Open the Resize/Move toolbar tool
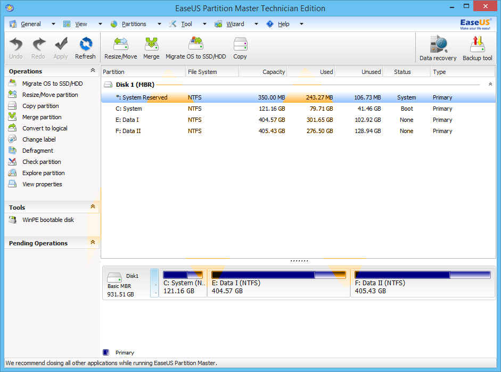Viewport: 501px width, 372px height. tap(120, 48)
